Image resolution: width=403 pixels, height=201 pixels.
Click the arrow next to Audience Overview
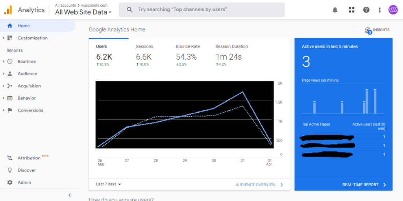pyautogui.click(x=282, y=185)
